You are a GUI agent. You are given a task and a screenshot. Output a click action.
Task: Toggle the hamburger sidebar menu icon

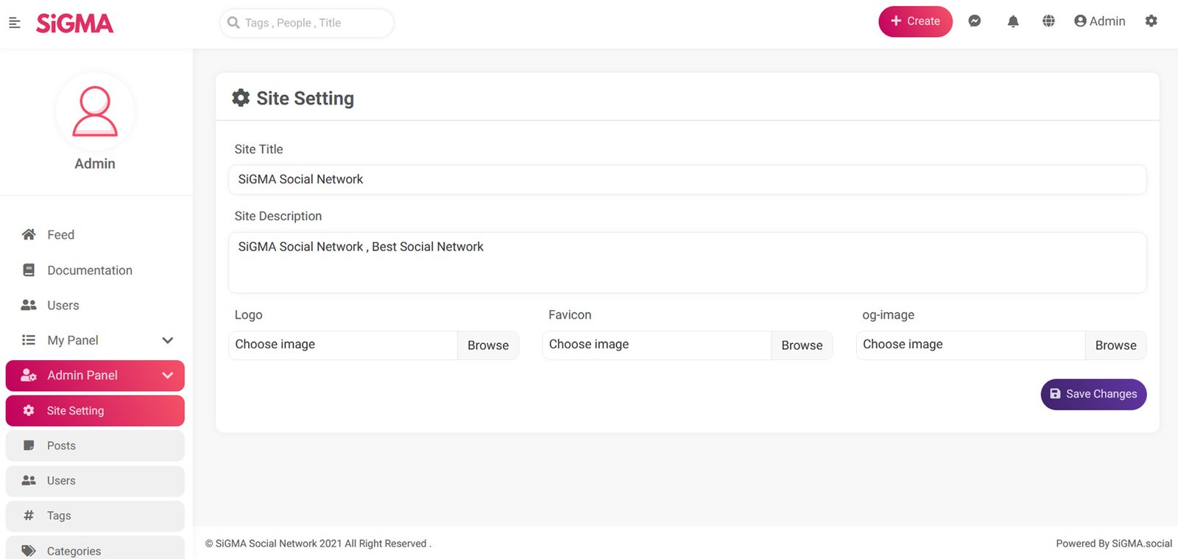click(x=14, y=23)
